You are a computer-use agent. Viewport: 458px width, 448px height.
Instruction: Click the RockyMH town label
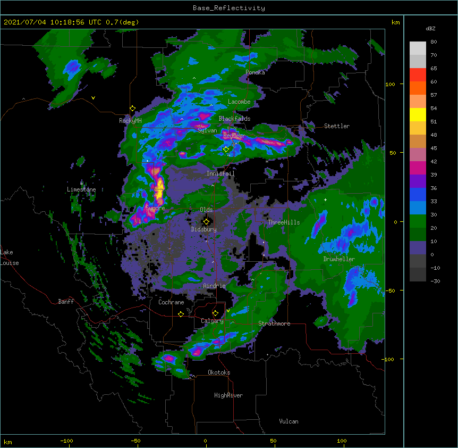click(x=130, y=120)
